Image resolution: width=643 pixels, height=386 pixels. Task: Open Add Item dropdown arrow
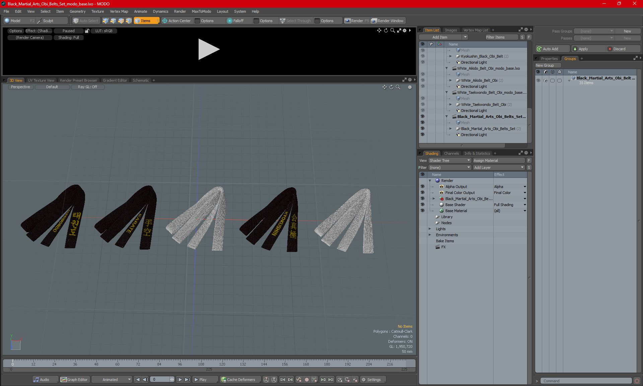point(465,37)
